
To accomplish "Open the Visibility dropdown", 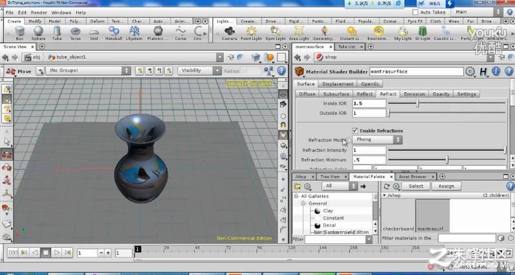I will coord(200,70).
